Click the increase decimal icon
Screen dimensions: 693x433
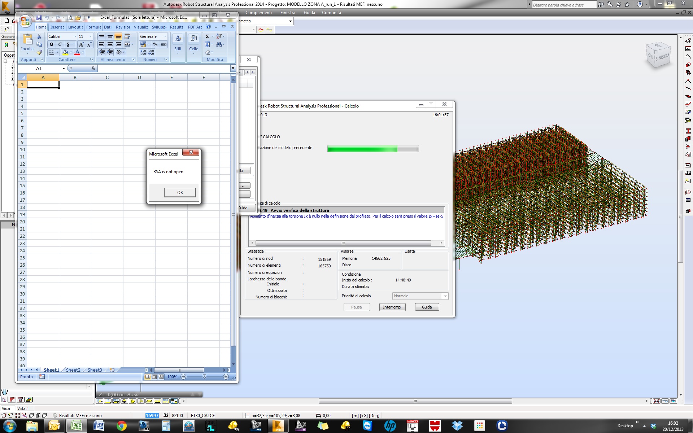click(143, 53)
